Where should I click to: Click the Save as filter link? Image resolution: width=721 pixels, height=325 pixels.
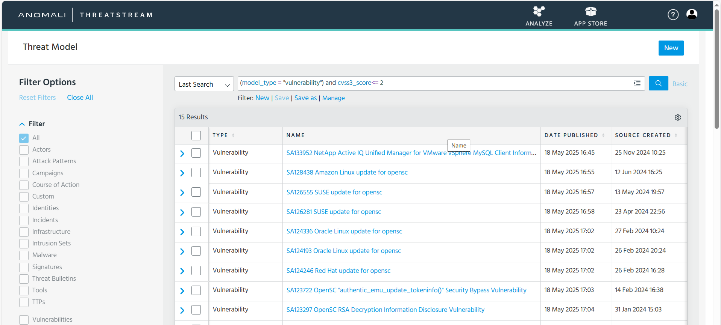point(305,98)
